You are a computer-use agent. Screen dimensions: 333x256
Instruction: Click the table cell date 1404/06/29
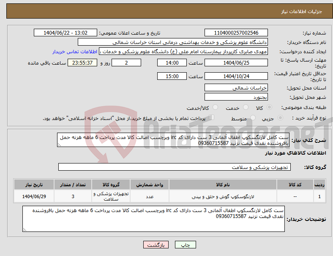click(34, 196)
